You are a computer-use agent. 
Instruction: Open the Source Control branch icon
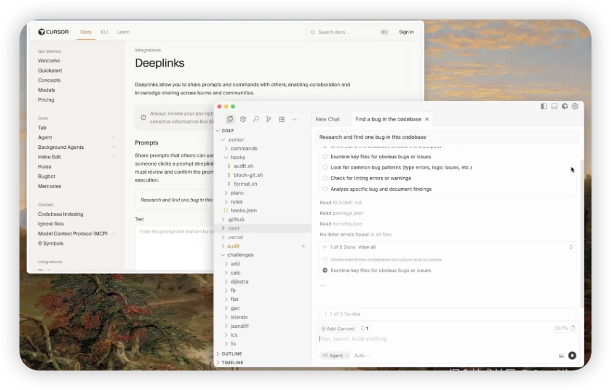coord(269,119)
